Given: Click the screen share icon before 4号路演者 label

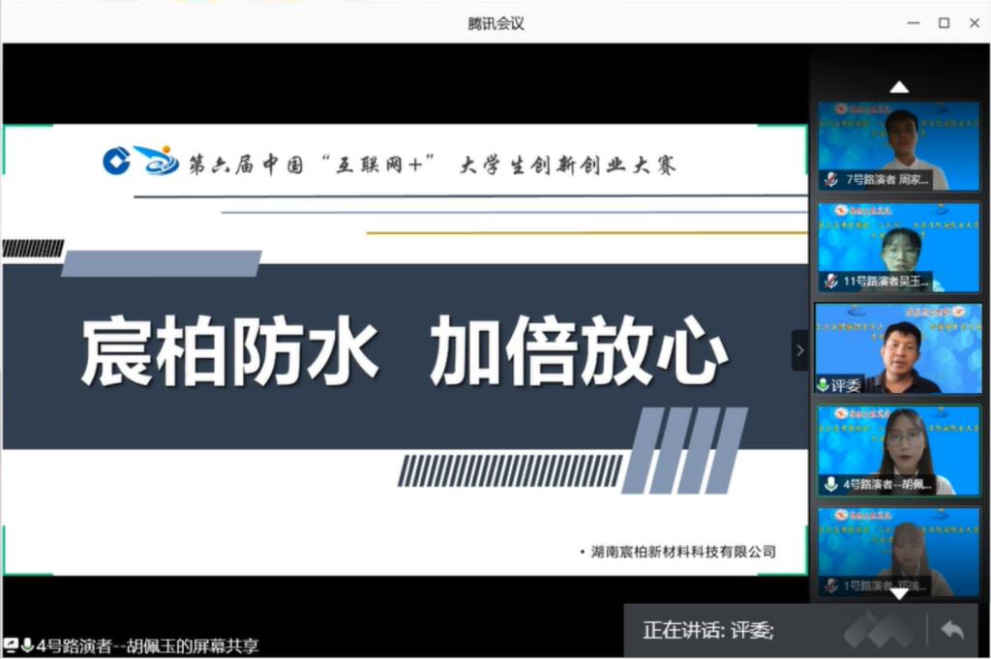Looking at the screenshot, I should pyautogui.click(x=11, y=645).
